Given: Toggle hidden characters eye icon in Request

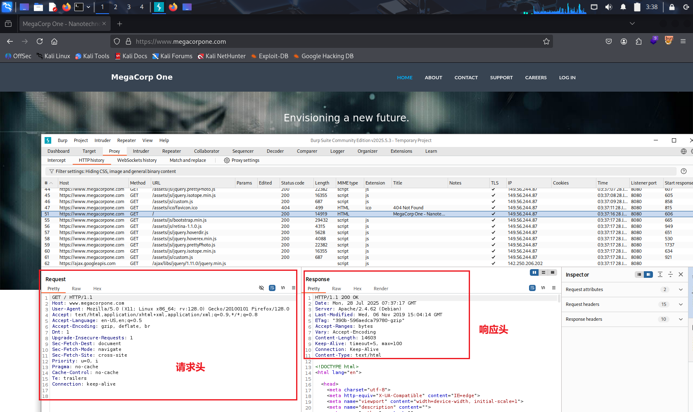Looking at the screenshot, I should point(261,288).
